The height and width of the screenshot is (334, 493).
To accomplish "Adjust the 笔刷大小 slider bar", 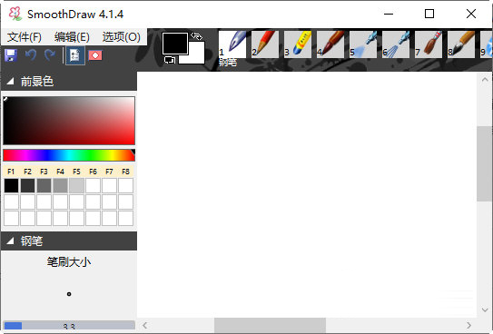I will coord(69,326).
